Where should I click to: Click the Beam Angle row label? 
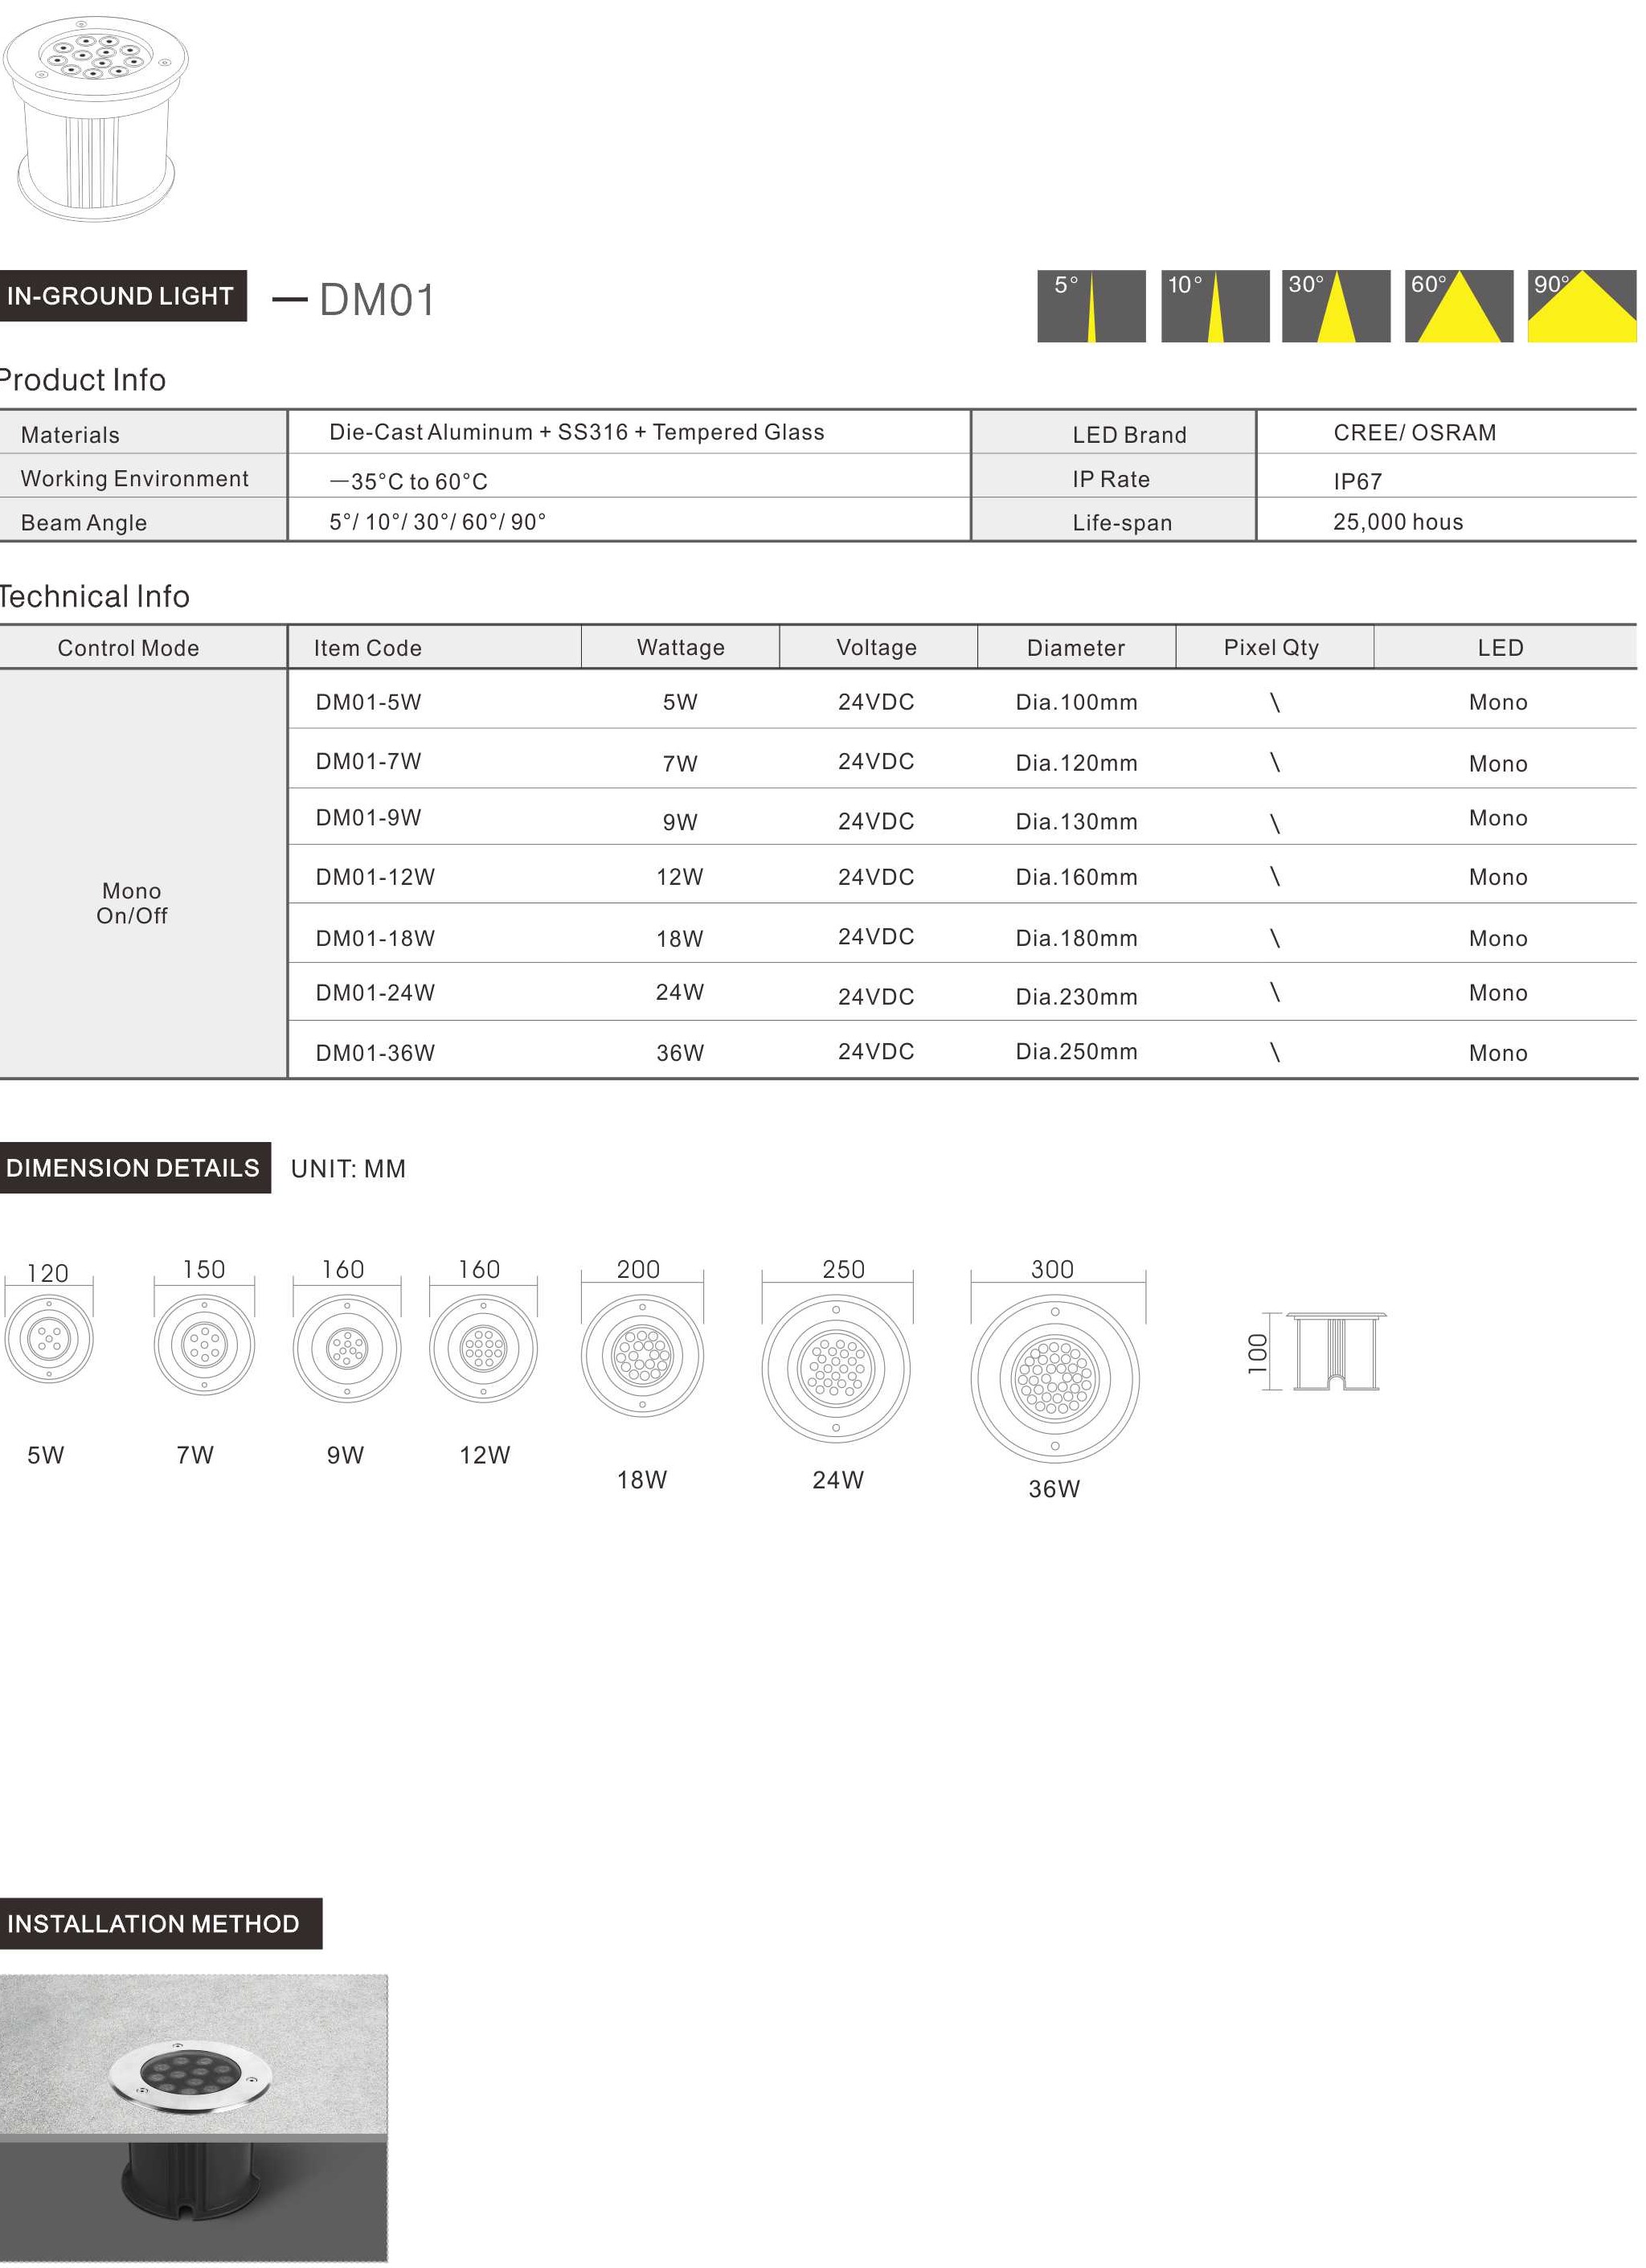(x=84, y=523)
